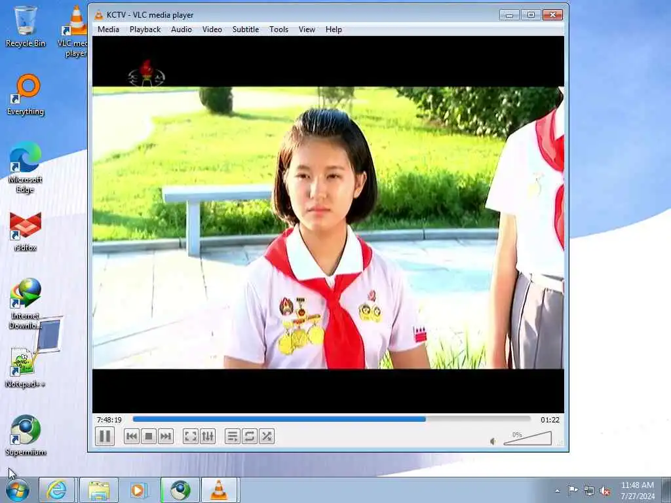Skip to previous media in VLC

tap(131, 437)
